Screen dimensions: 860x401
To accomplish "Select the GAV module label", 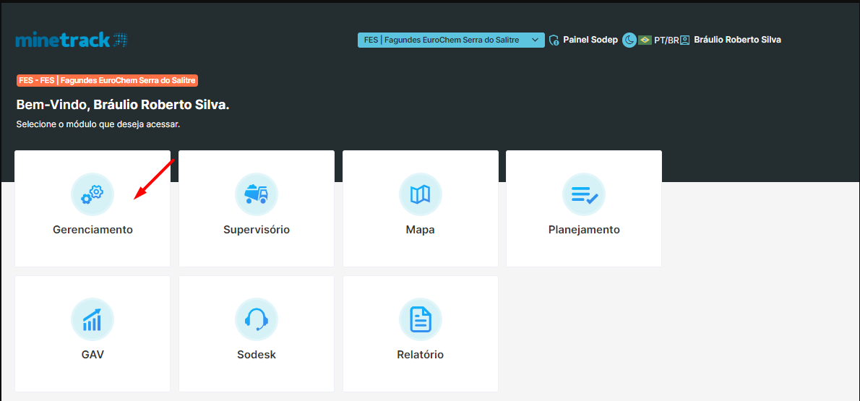I will tap(93, 354).
